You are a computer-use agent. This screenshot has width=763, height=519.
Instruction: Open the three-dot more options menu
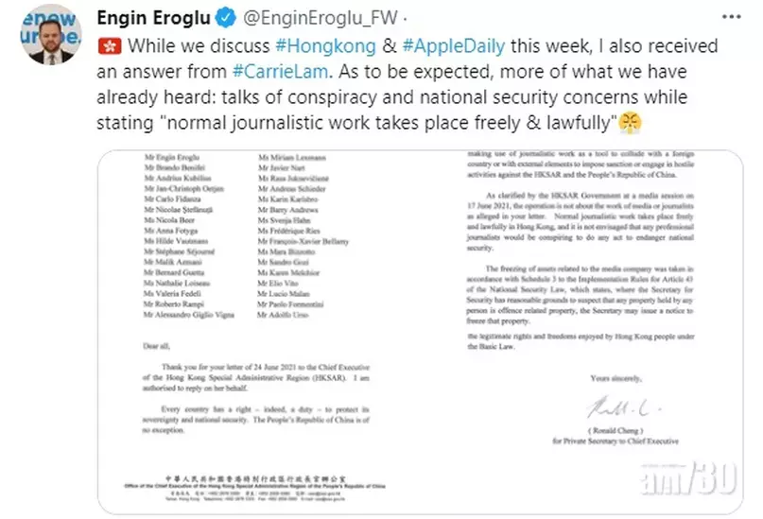731,18
